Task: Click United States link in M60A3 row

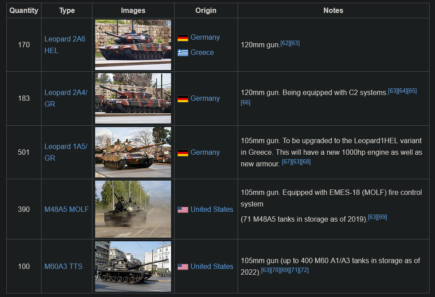Action: pos(212,267)
